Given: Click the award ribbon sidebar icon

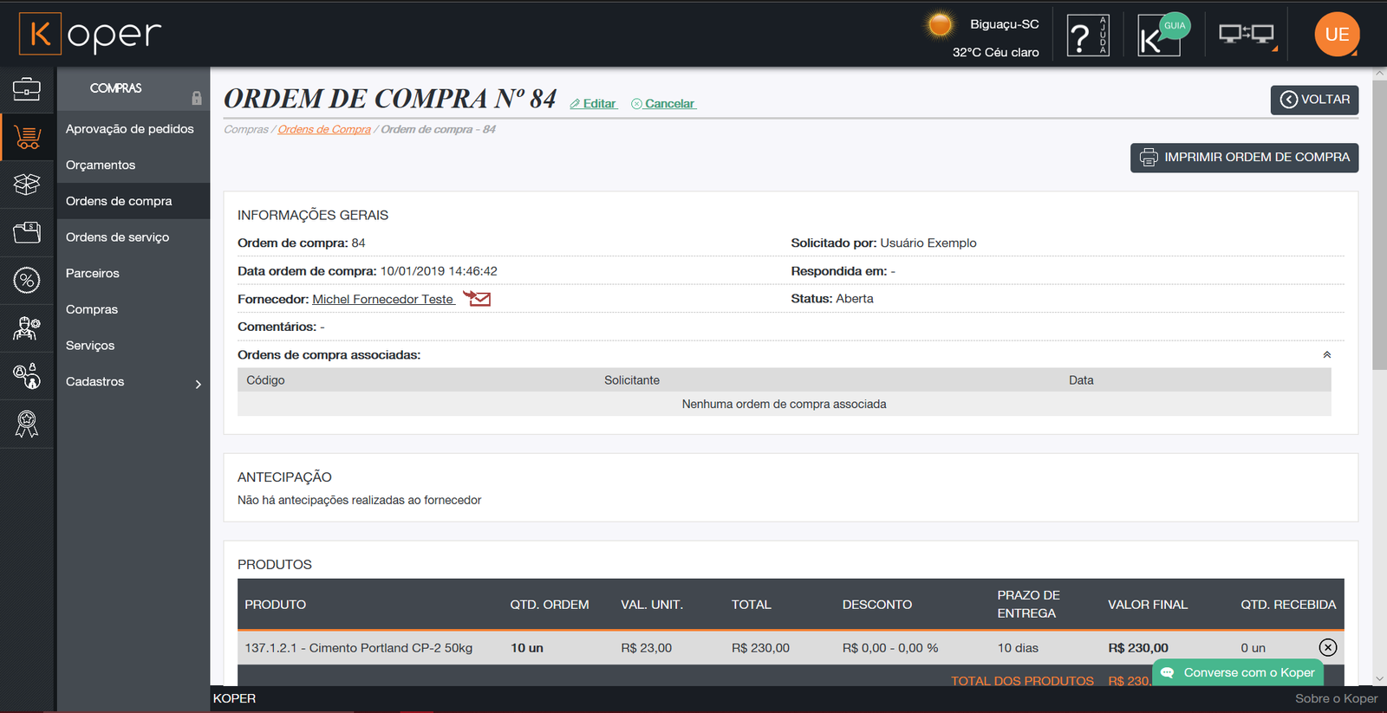Looking at the screenshot, I should tap(27, 424).
